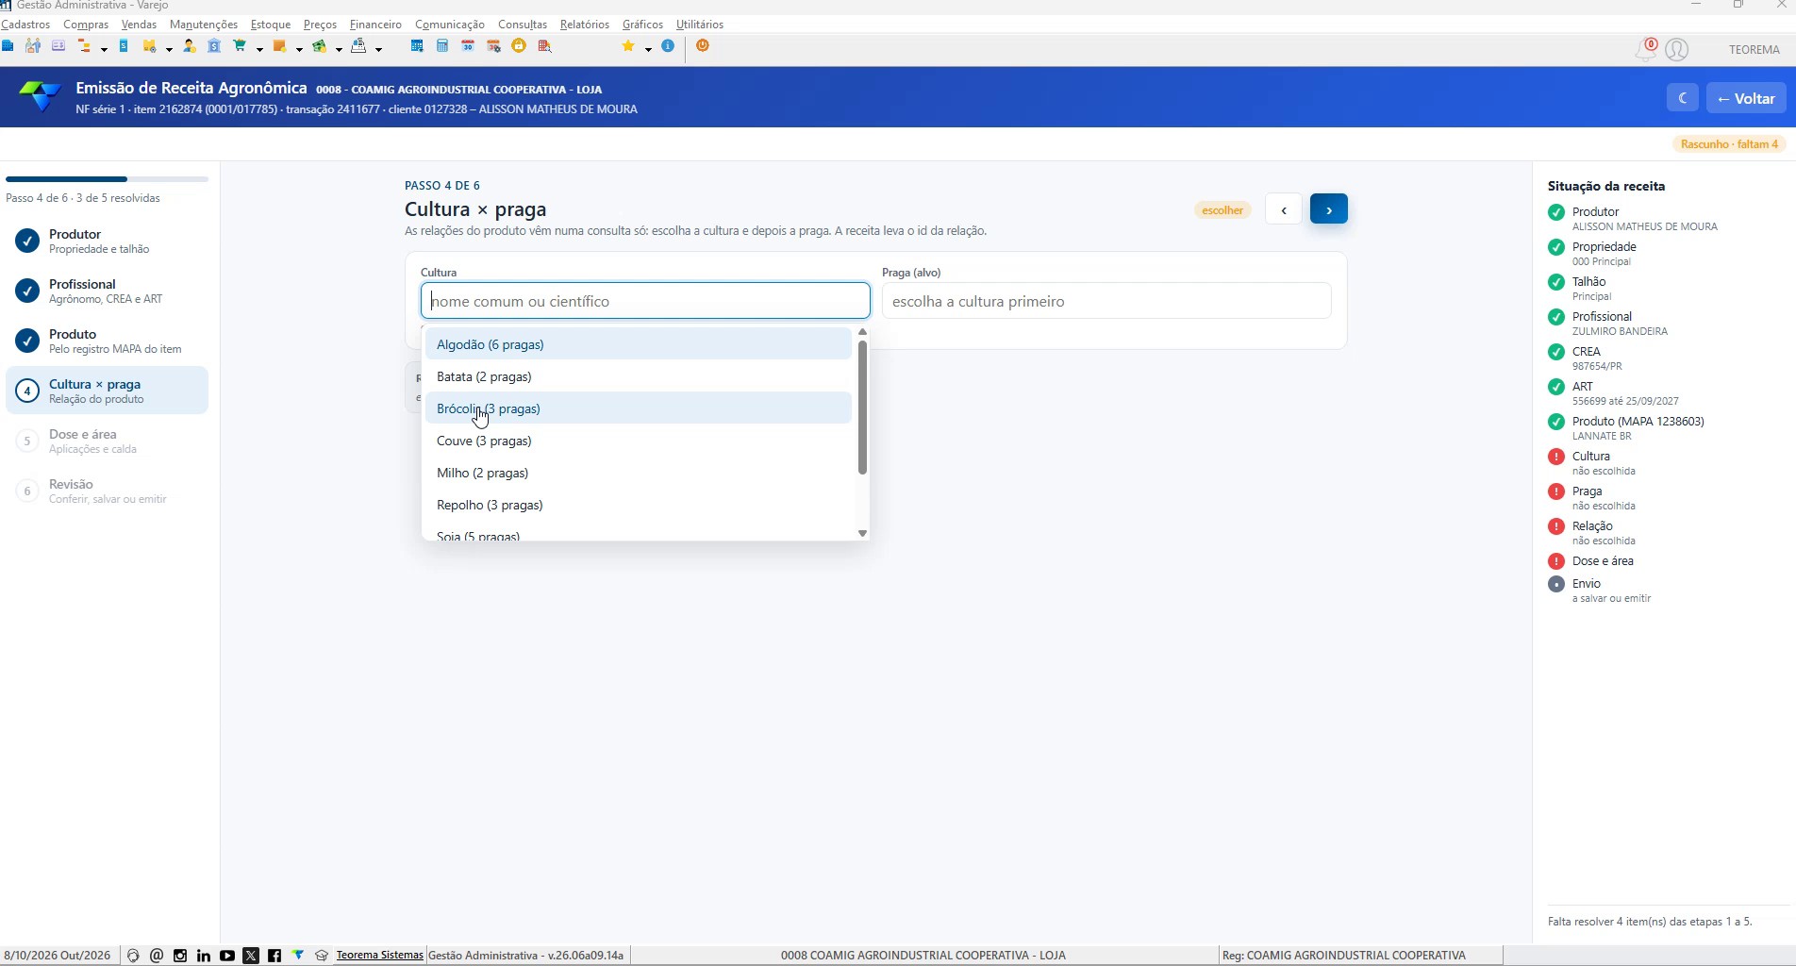The width and height of the screenshot is (1796, 966).
Task: Click the orange power icon in toolbar
Action: pyautogui.click(x=703, y=45)
